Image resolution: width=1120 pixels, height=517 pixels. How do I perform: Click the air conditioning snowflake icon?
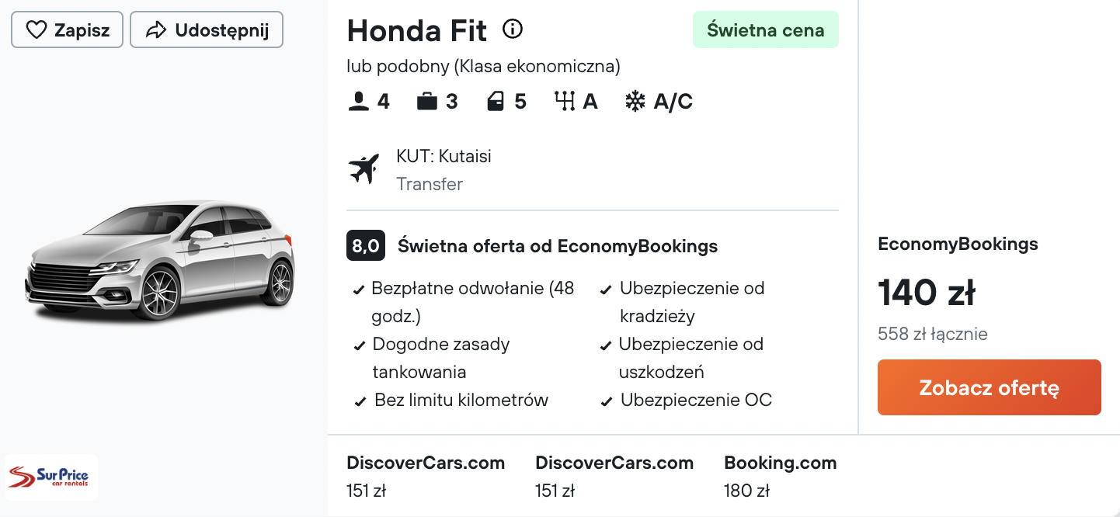point(635,102)
